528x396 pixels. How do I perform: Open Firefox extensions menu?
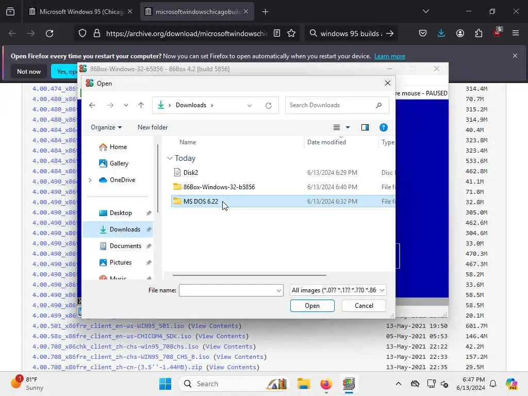[478, 34]
